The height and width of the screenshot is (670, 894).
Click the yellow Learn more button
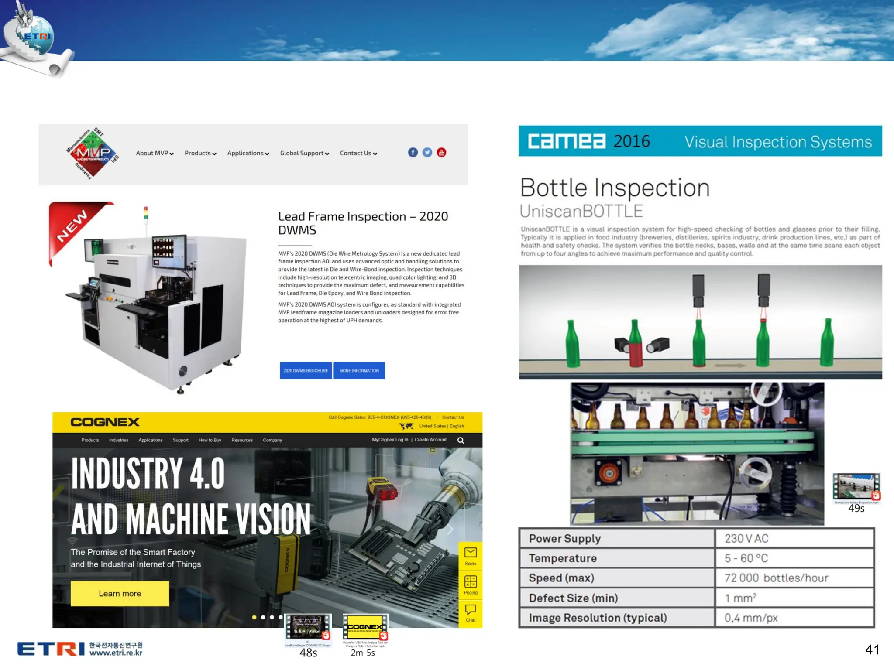coord(120,594)
